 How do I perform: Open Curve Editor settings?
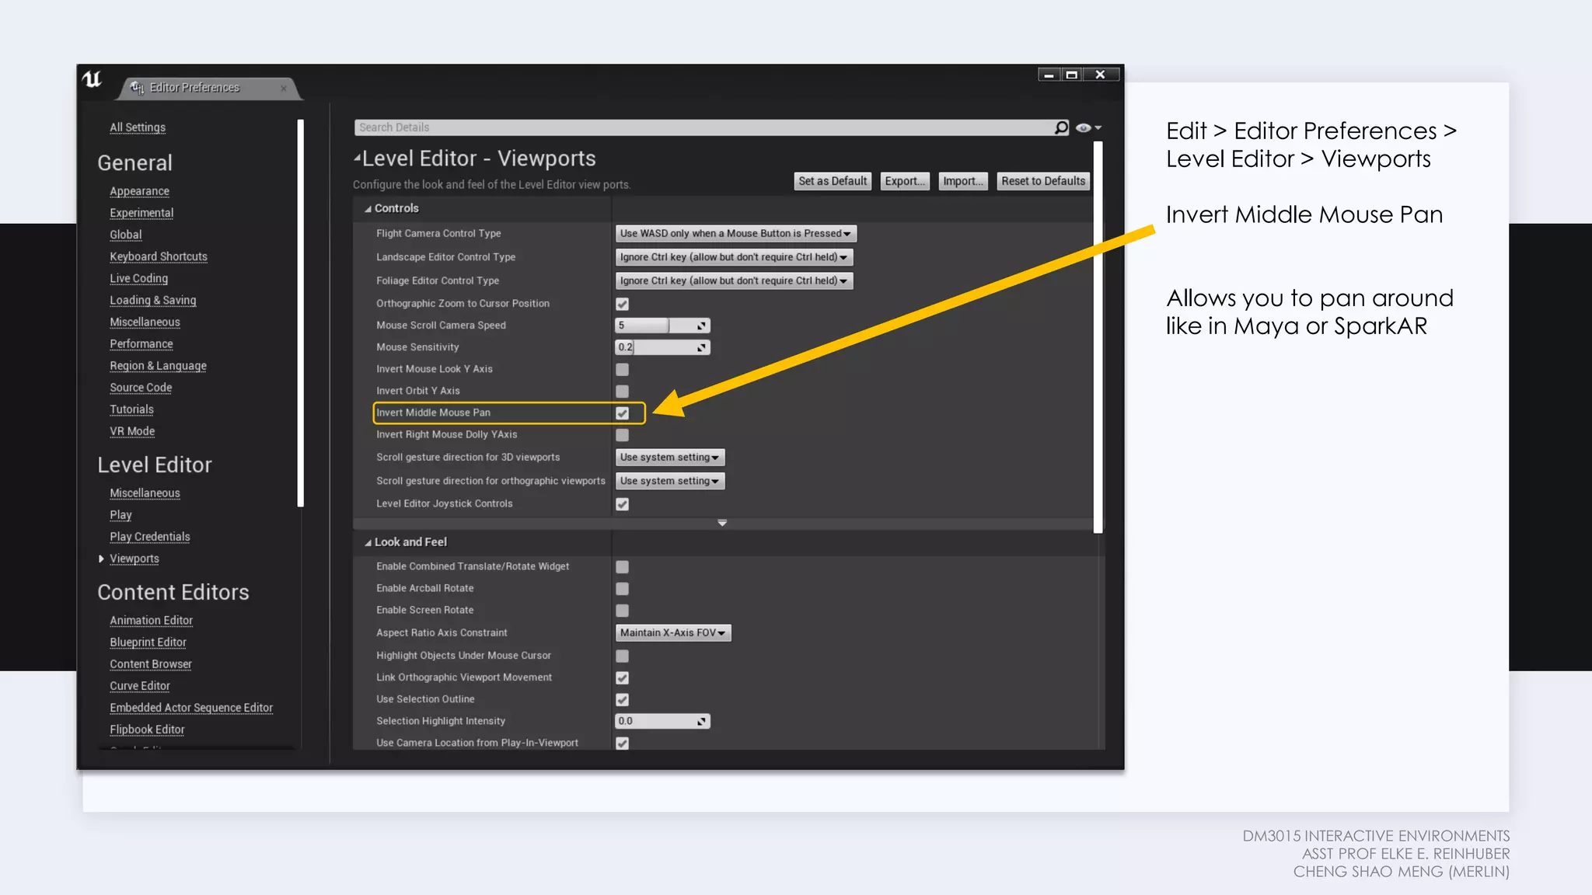pos(140,686)
